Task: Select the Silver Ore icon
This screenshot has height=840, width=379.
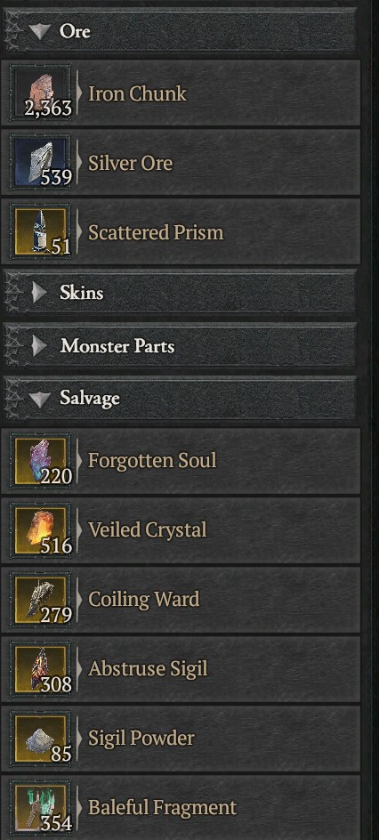Action: pyautogui.click(x=40, y=162)
